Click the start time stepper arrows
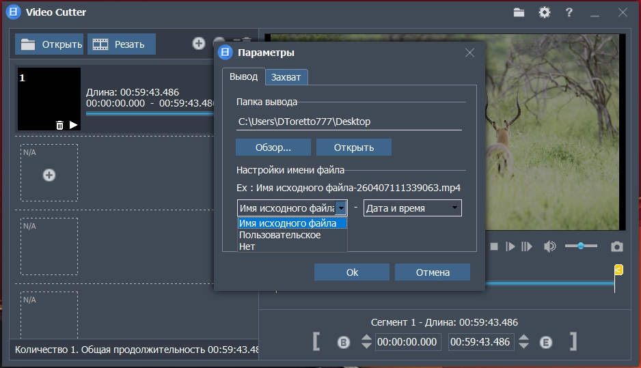This screenshot has width=641, height=368. (367, 341)
